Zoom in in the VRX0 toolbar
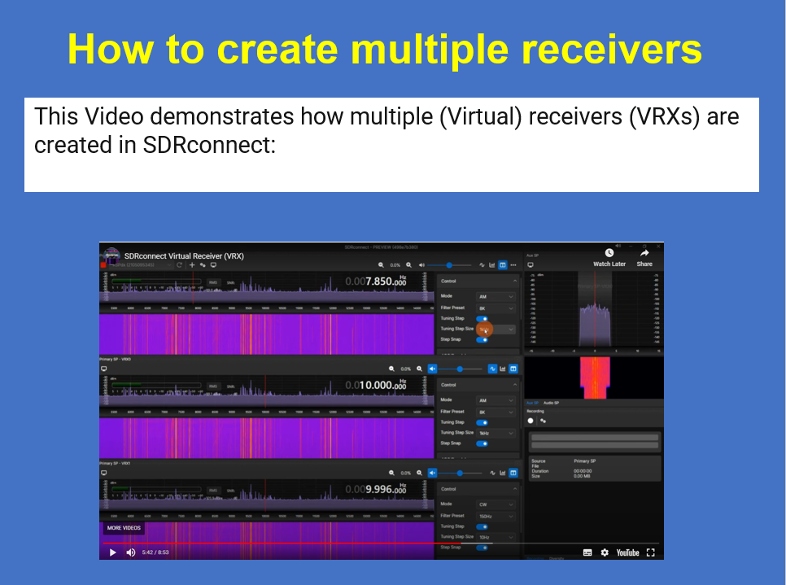This screenshot has width=786, height=585. (420, 369)
